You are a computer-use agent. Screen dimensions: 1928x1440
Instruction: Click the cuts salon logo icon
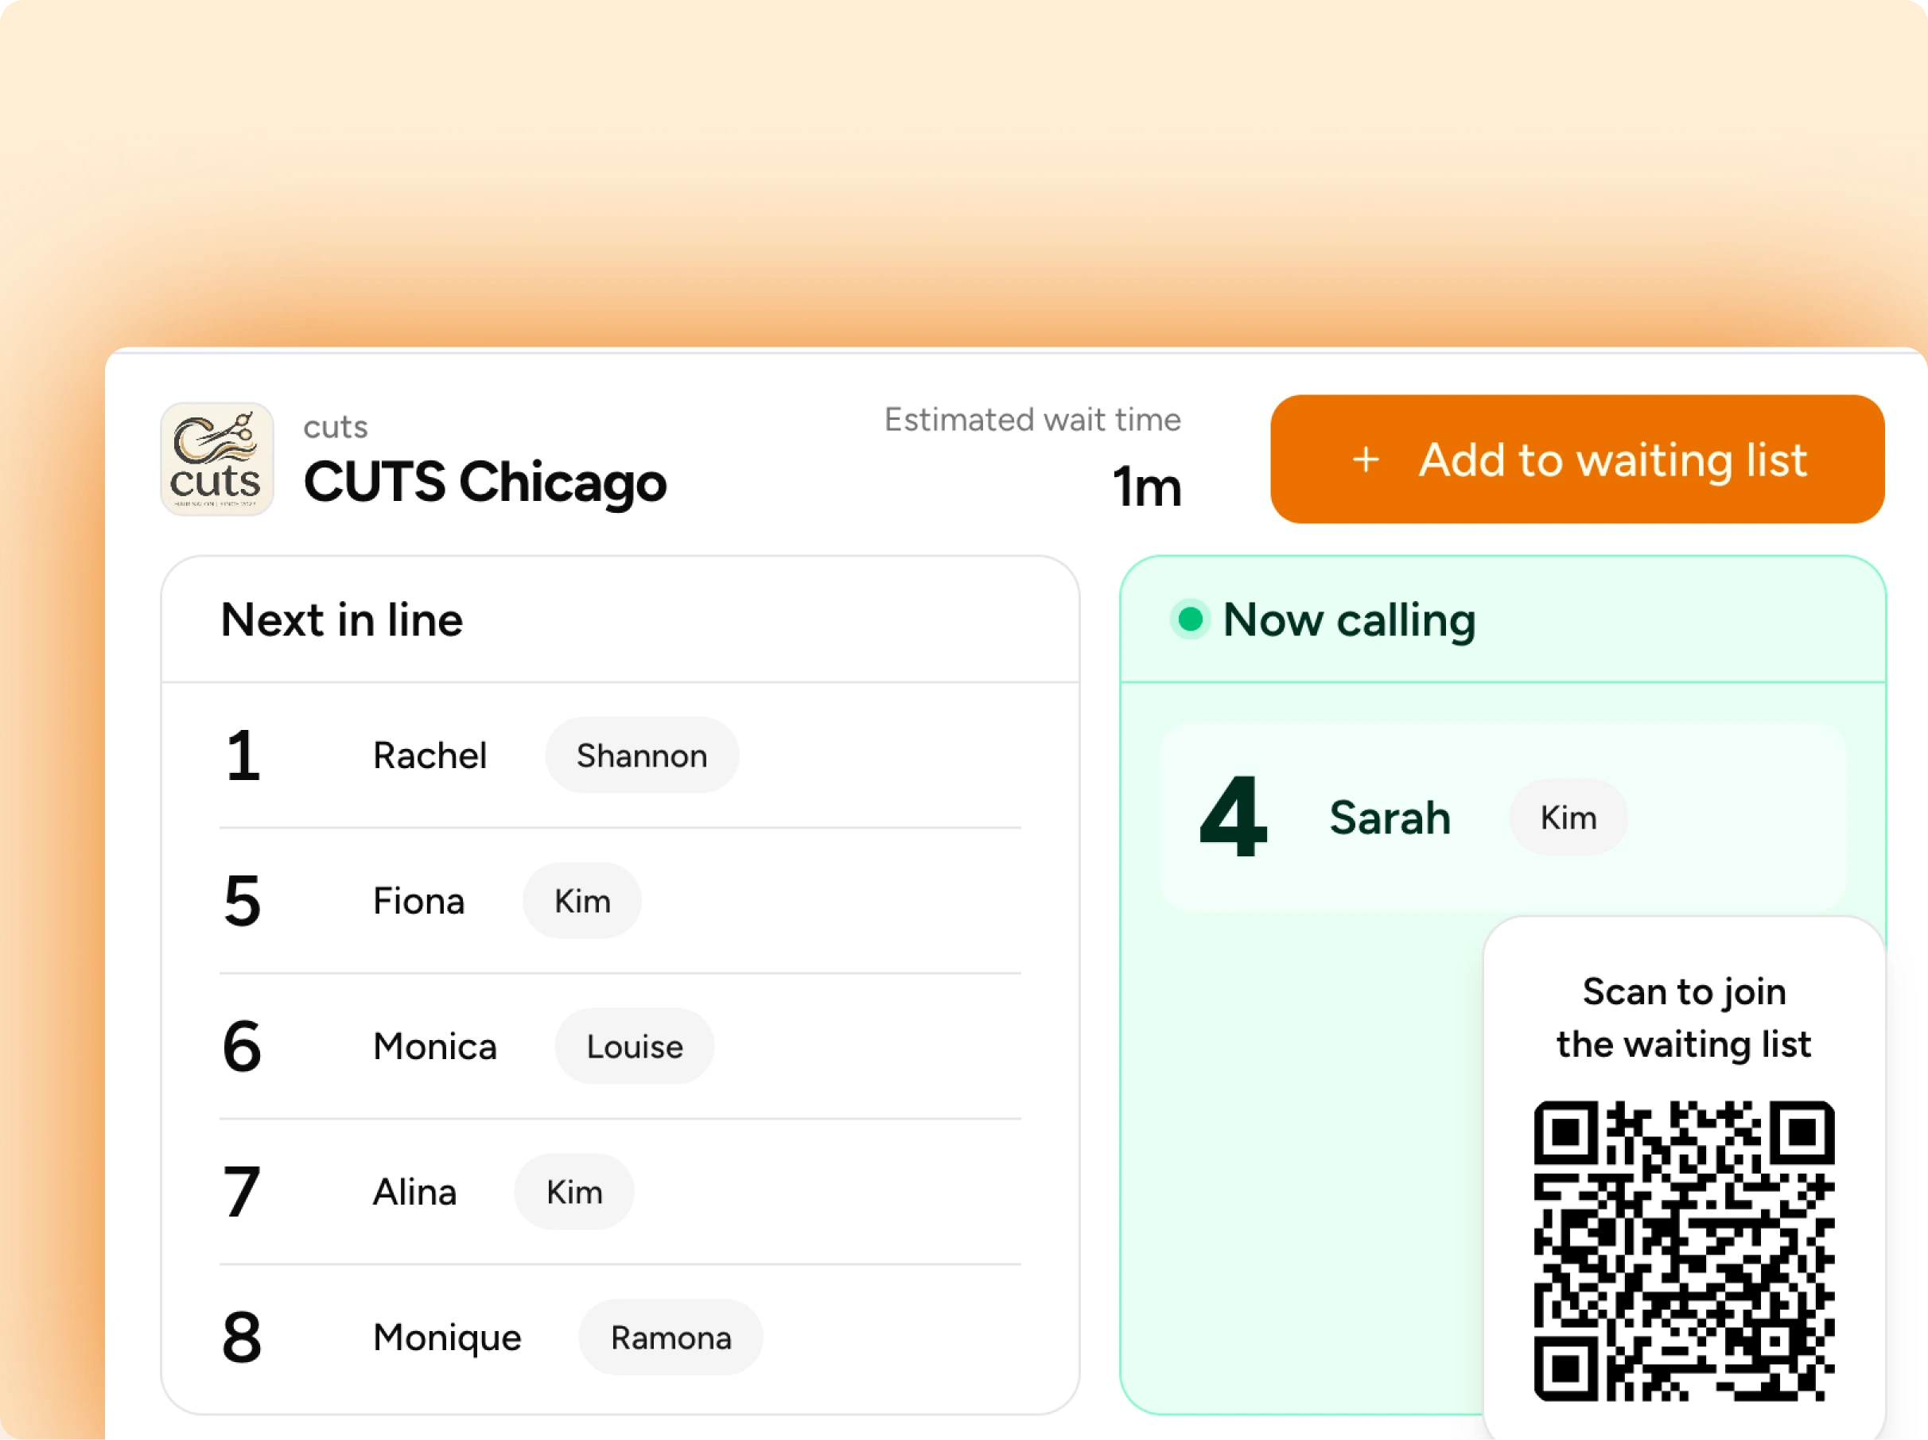pos(216,457)
